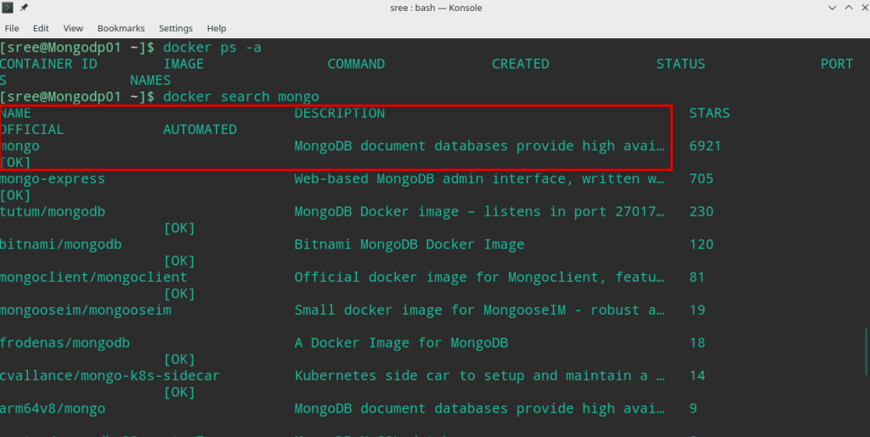
Task: Open the Settings menu
Action: [x=176, y=28]
